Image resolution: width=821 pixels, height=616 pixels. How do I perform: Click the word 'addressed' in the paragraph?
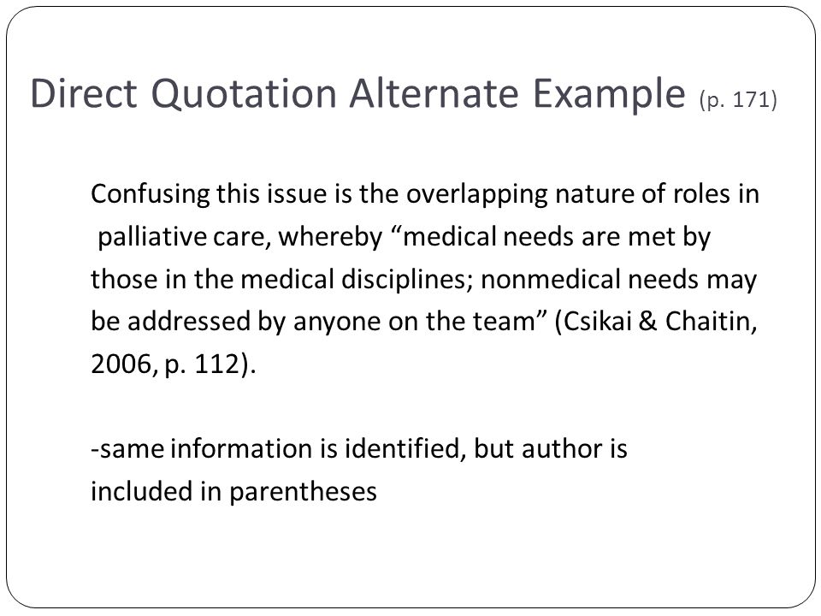188,321
